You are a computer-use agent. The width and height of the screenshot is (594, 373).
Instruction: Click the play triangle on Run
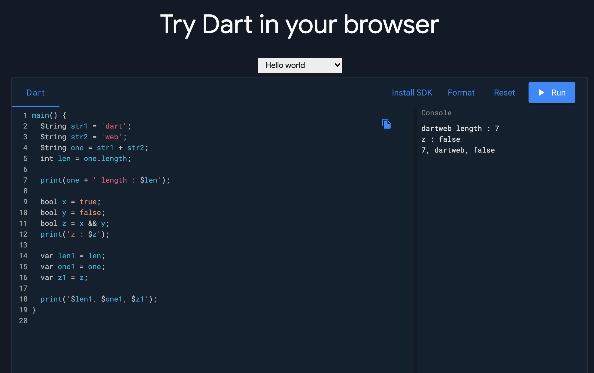click(x=541, y=92)
